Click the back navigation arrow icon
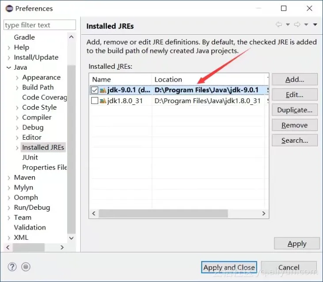 pyautogui.click(x=279, y=24)
